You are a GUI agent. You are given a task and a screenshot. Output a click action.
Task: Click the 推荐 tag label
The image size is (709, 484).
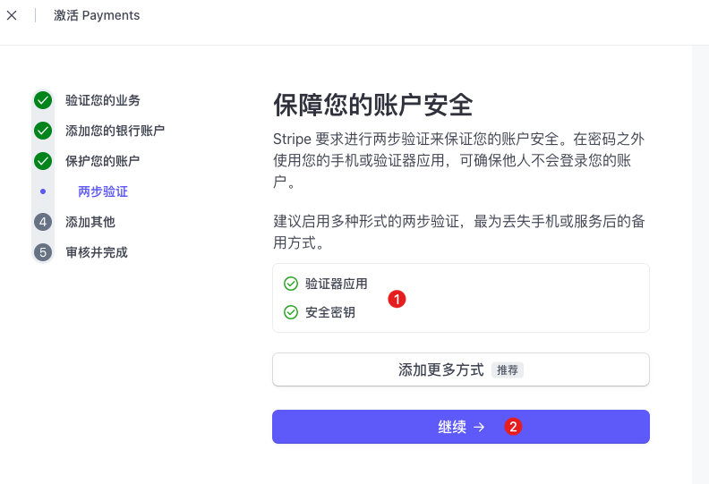[x=508, y=370]
